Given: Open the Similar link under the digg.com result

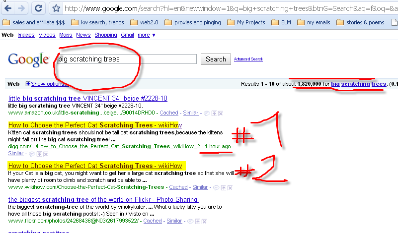Looking at the screenshot, I should click(16, 153).
